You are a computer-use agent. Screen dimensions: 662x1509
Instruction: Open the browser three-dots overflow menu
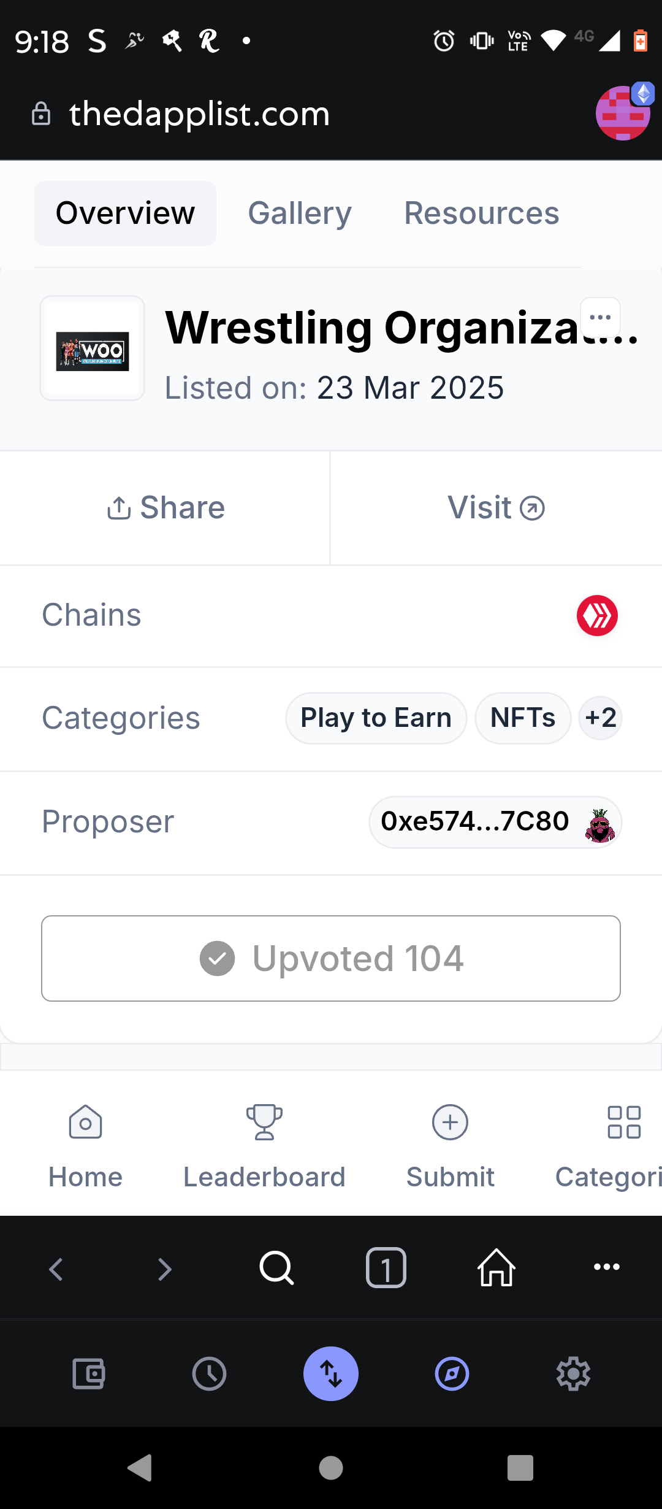(x=607, y=1267)
